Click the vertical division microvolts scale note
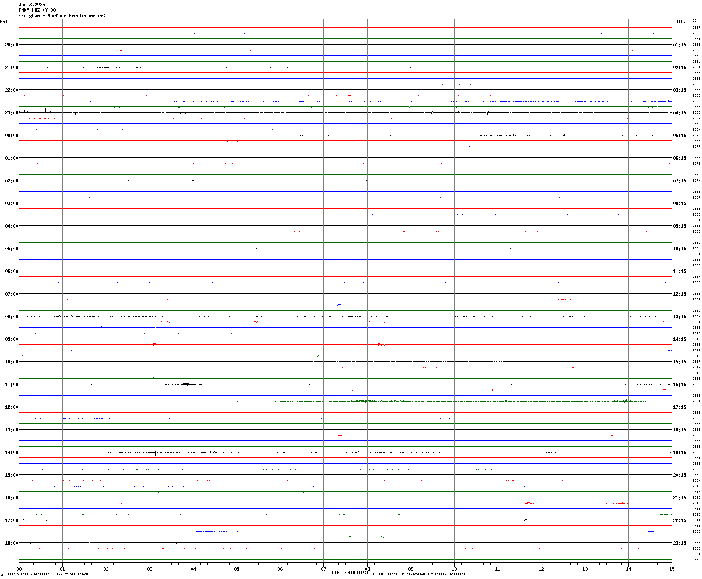 (48, 574)
